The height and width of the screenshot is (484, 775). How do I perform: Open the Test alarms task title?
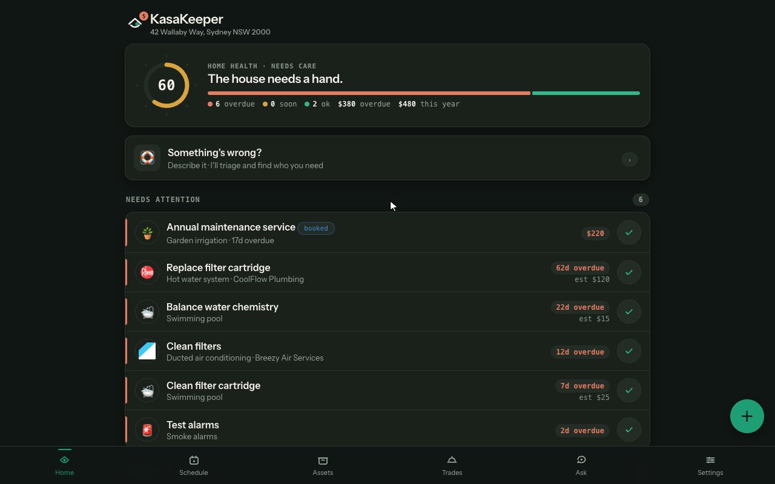click(193, 425)
